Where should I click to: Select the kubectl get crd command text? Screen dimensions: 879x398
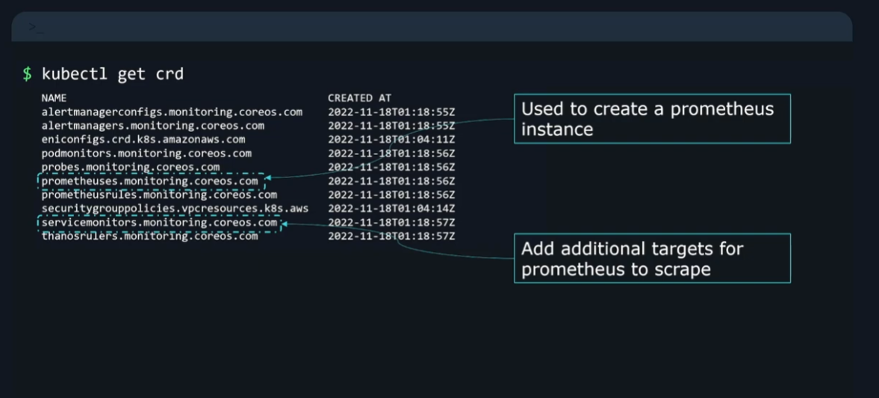(x=112, y=74)
